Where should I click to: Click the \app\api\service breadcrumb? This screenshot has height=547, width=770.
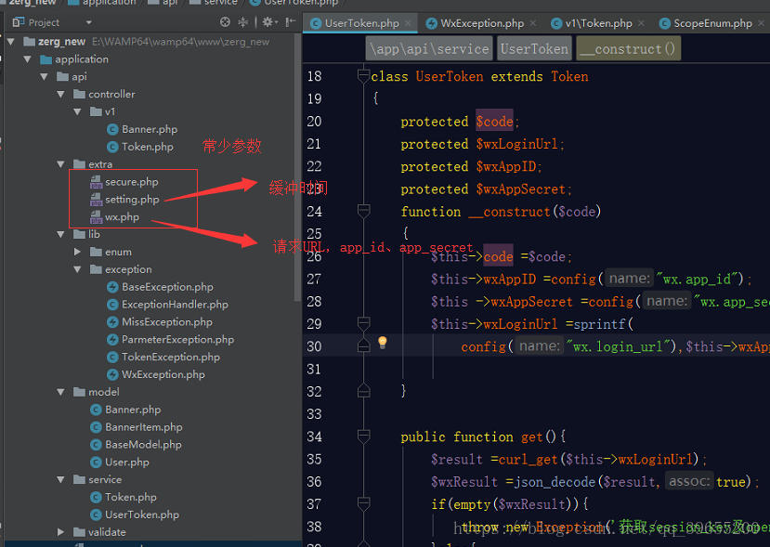pos(429,48)
